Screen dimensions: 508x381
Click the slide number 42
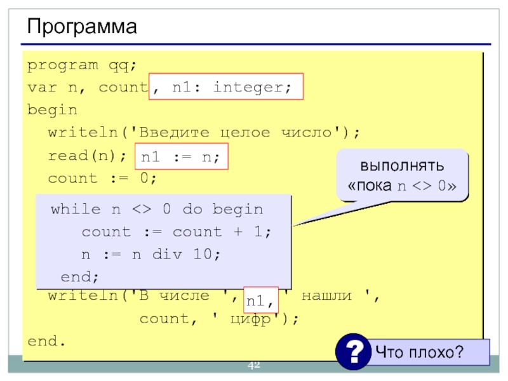[x=254, y=365]
